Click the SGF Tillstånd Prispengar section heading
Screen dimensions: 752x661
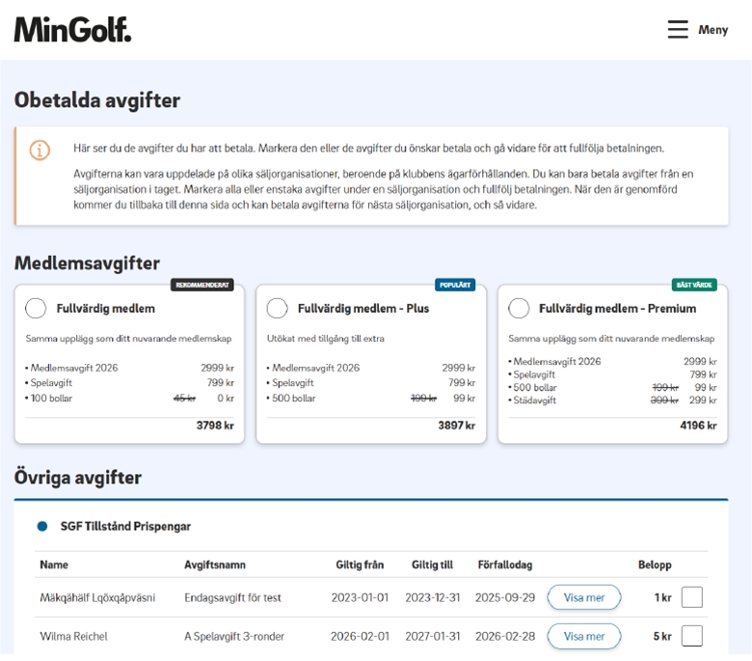[125, 526]
